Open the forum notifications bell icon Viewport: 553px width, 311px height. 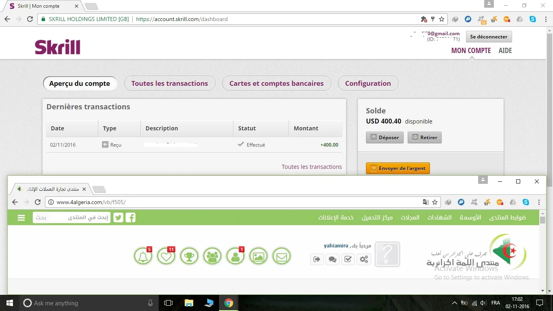pyautogui.click(x=143, y=257)
